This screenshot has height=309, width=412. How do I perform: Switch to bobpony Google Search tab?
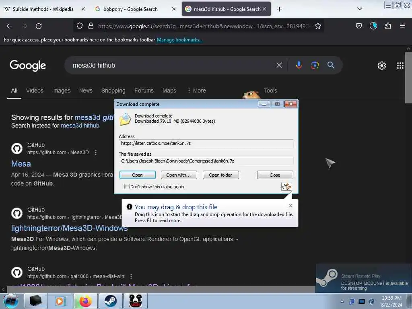131,9
